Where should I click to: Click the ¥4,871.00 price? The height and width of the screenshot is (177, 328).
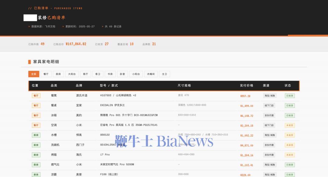coord(247,145)
